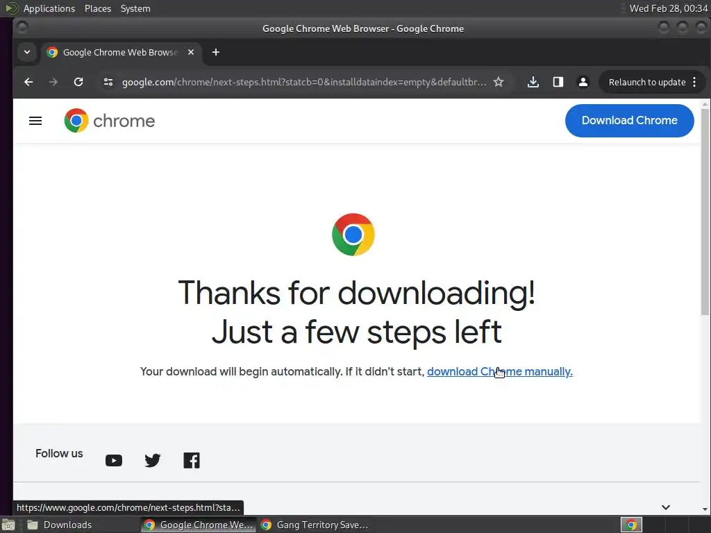Open Chrome's Facebook icon
The image size is (711, 533).
(x=192, y=461)
